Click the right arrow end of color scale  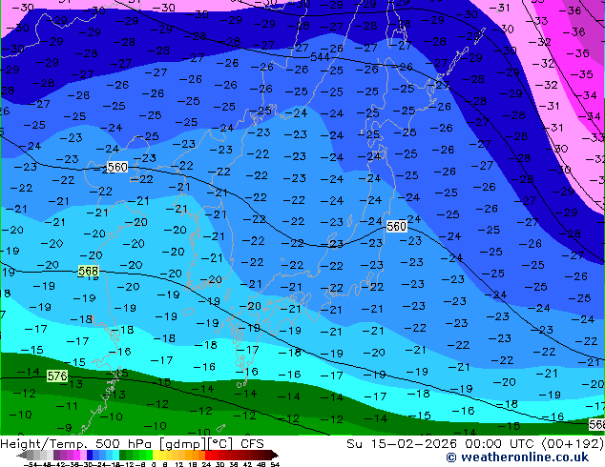[x=274, y=455]
